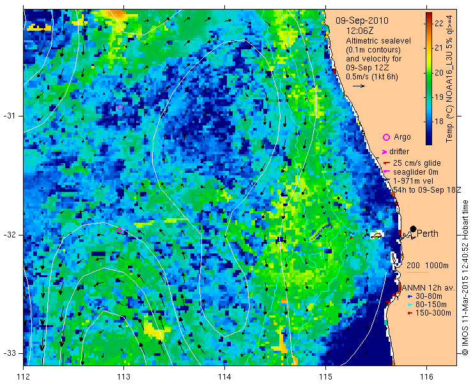
Task: Click the 20 tick on the color bar
Action: pos(439,72)
